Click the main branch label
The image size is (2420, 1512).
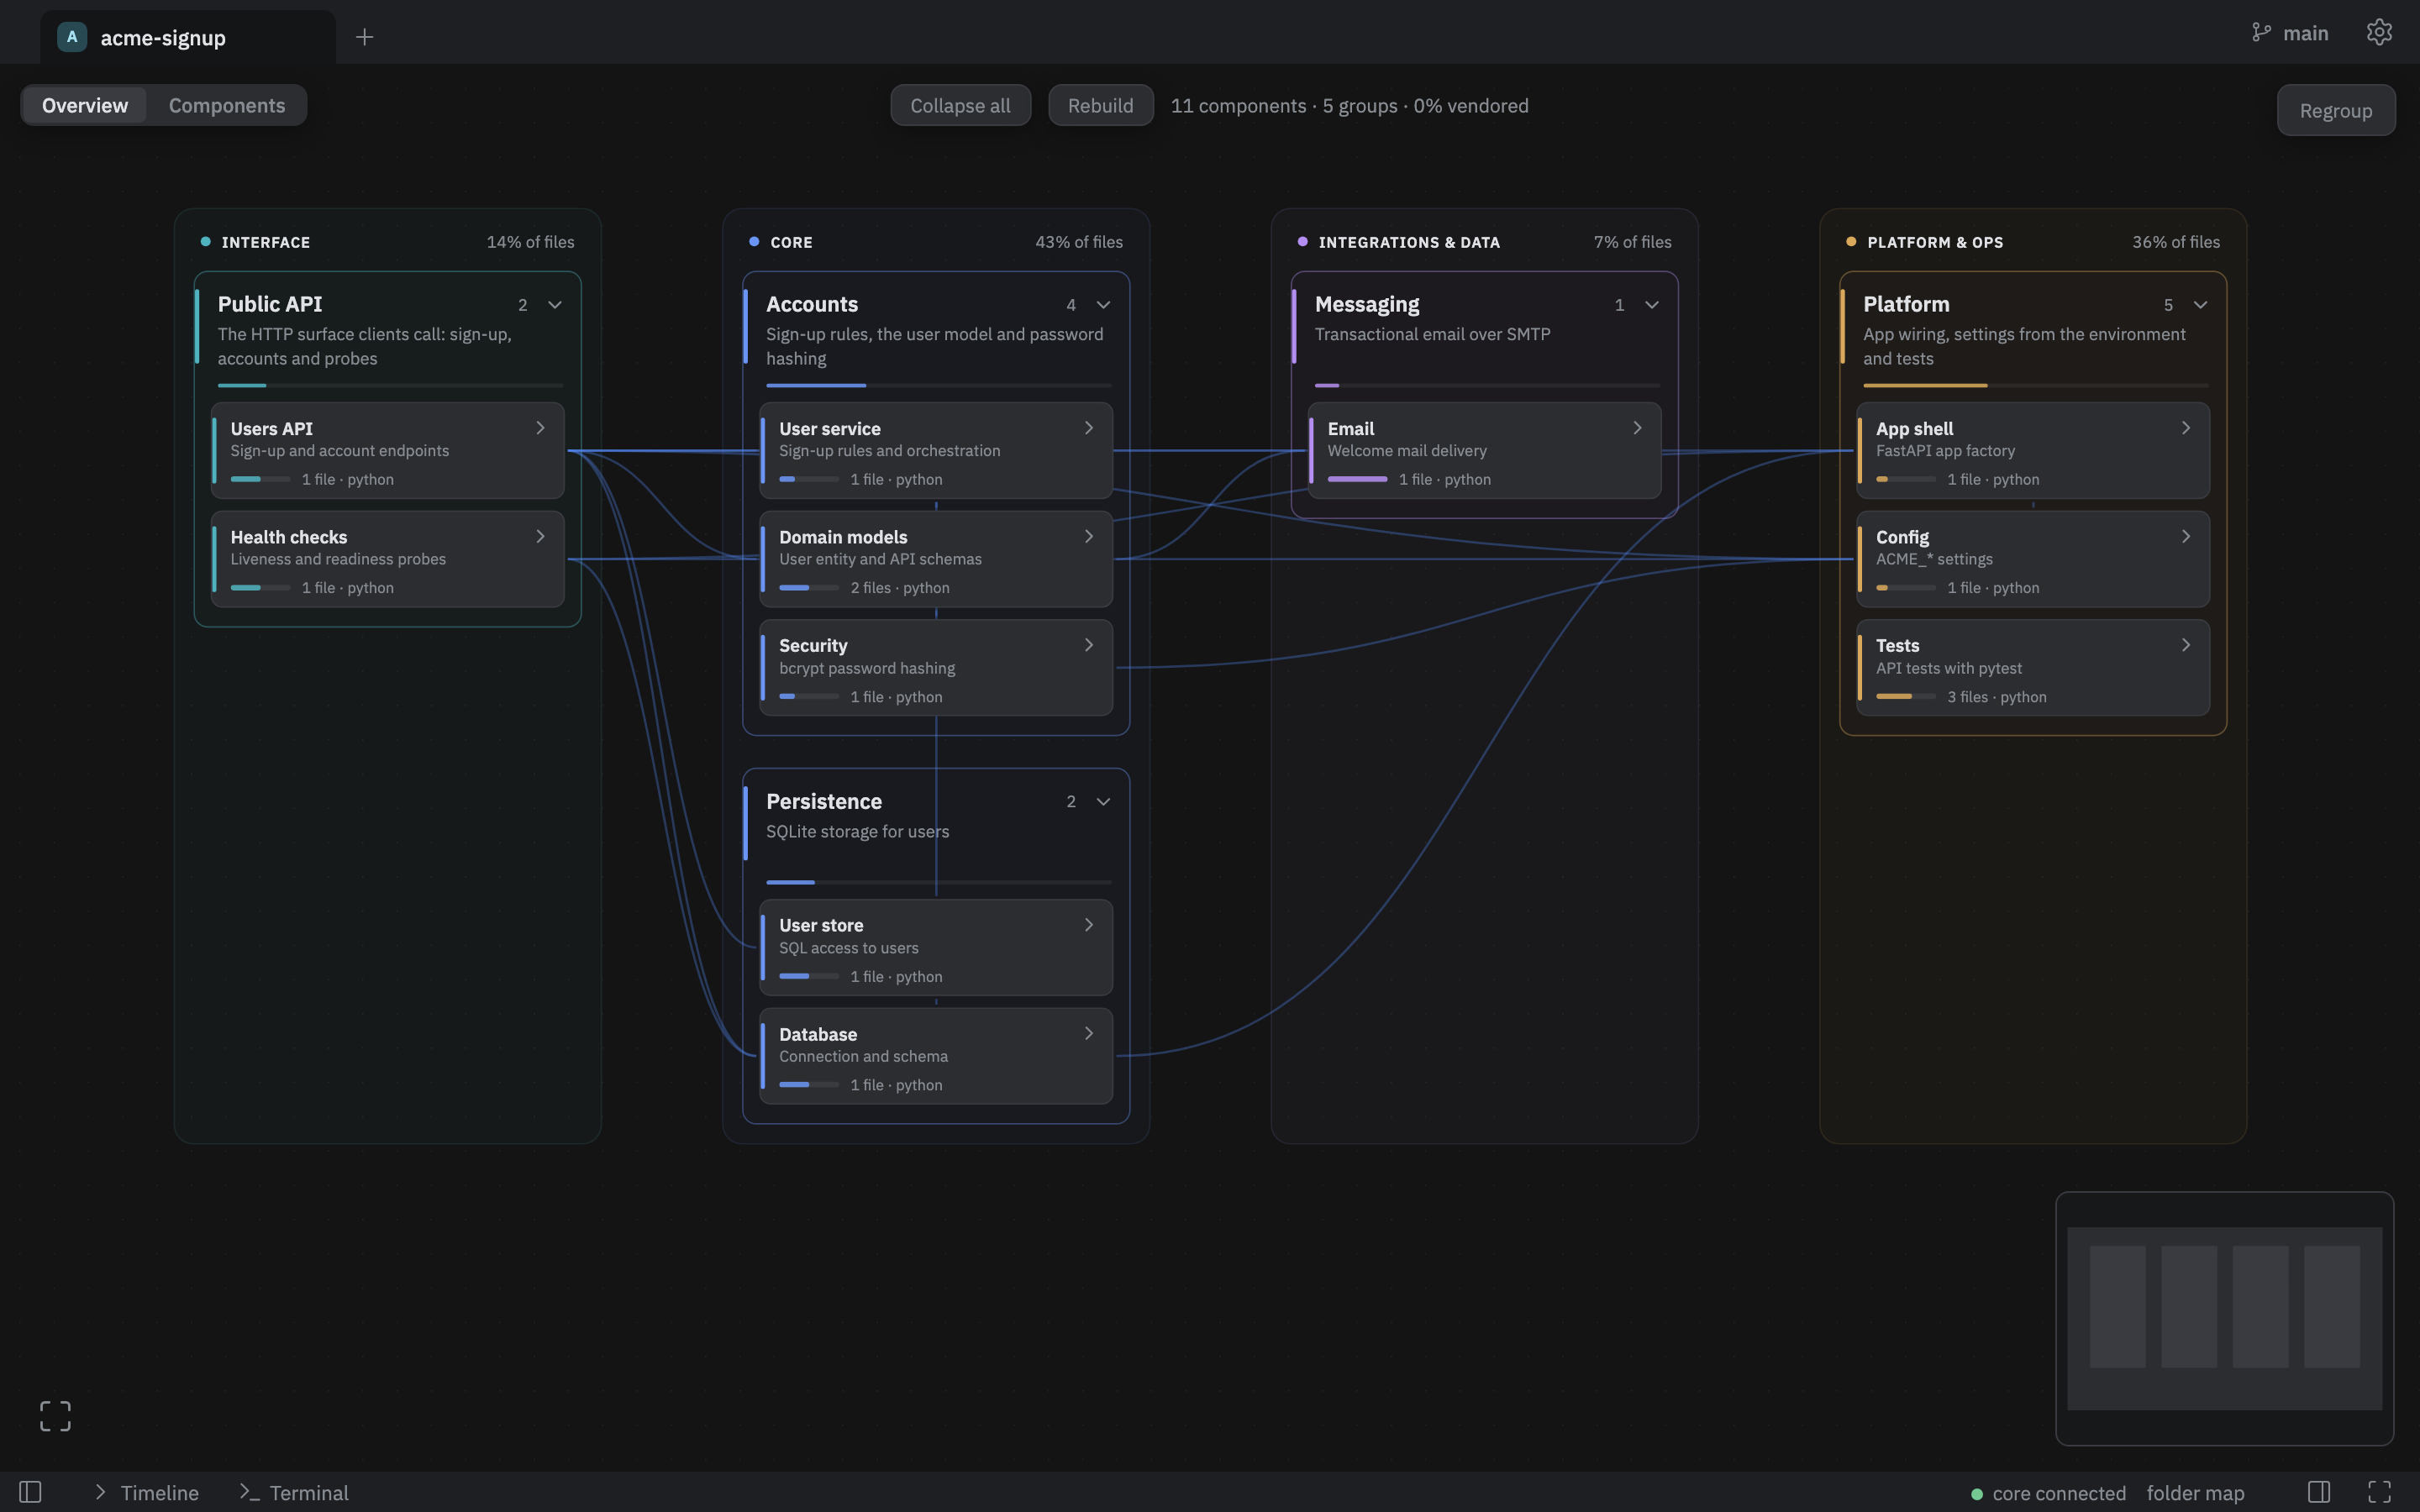click(2305, 33)
